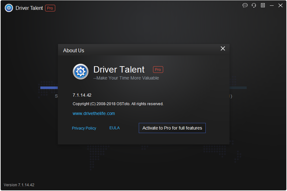Click the scan progress bar behind the dialog

click(49, 88)
